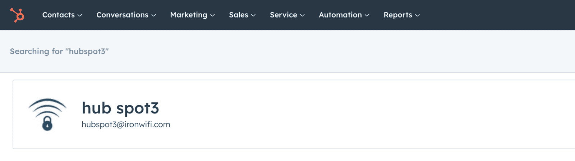Open the hub spot3 contact name
Image resolution: width=575 pixels, height=161 pixels.
tap(120, 108)
